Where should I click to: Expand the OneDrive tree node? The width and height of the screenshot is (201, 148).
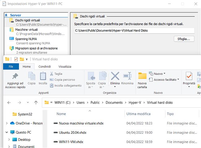point(7,123)
